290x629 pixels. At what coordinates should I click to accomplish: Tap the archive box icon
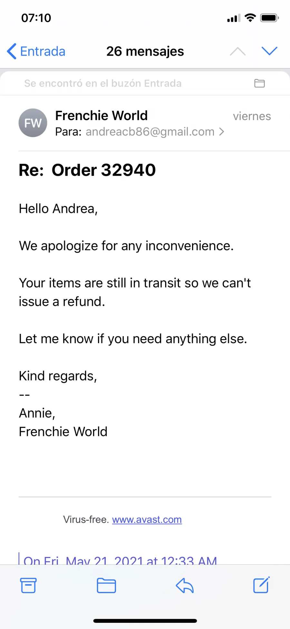click(x=28, y=585)
